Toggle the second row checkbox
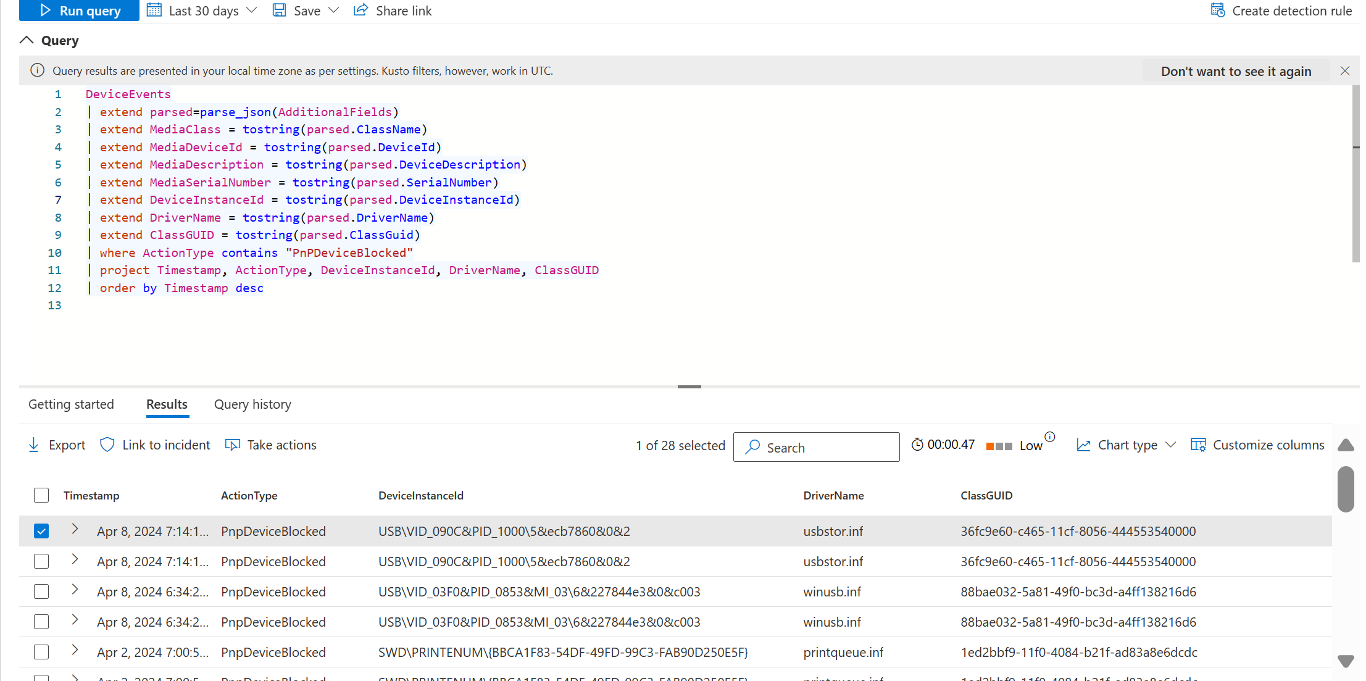Viewport: 1366px width, 681px height. tap(42, 561)
